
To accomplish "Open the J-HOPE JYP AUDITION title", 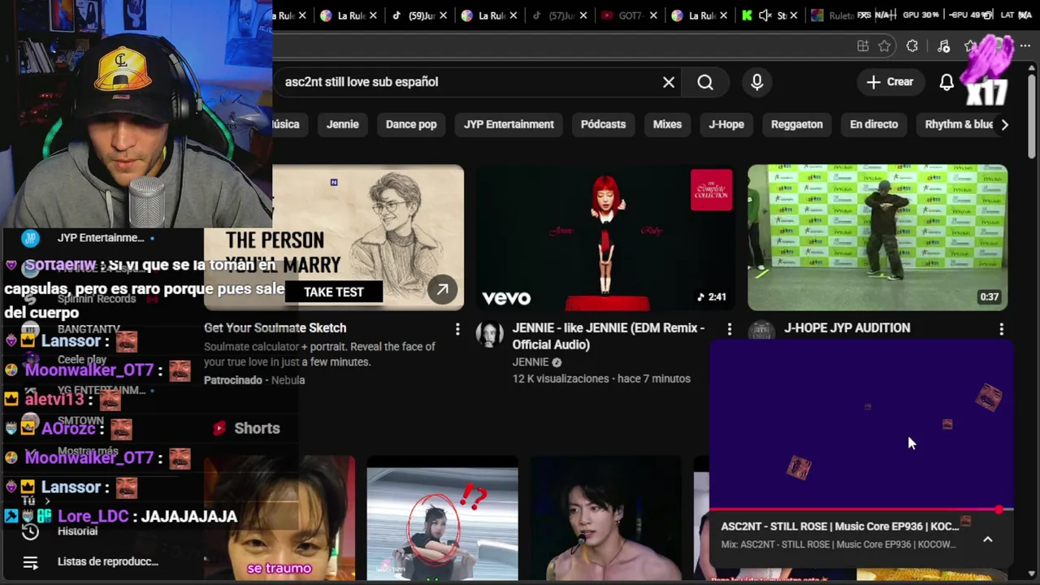I will click(847, 328).
